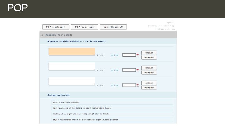Click opslaan in the third activity row
The width and height of the screenshot is (225, 127).
click(149, 83)
